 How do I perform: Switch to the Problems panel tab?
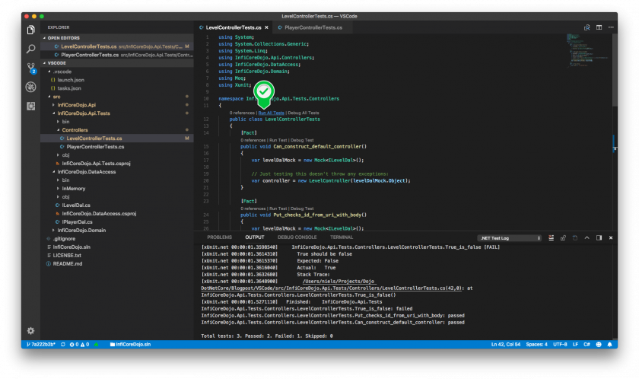click(219, 237)
